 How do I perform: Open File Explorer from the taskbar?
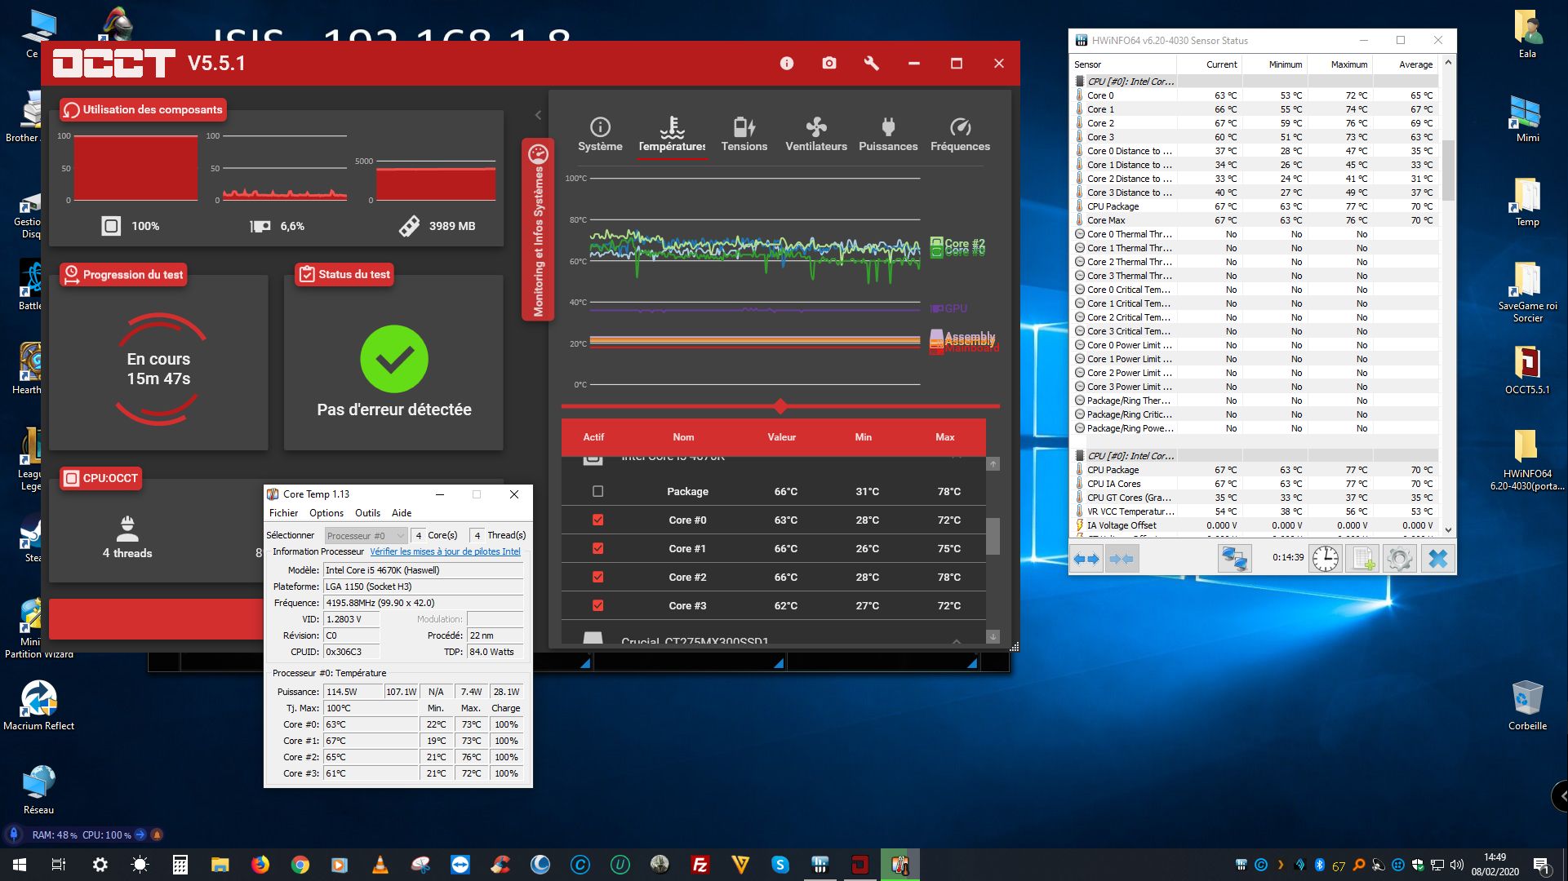click(220, 865)
